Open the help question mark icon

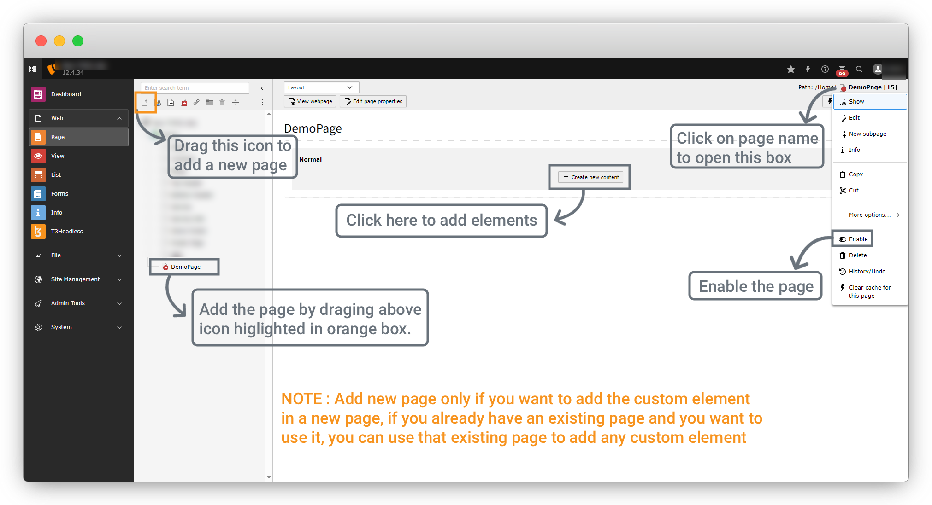coord(825,69)
